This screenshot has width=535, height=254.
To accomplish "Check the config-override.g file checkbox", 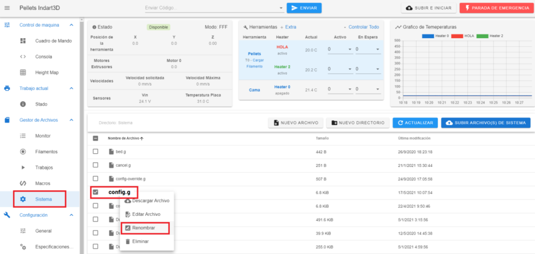I will click(96, 179).
